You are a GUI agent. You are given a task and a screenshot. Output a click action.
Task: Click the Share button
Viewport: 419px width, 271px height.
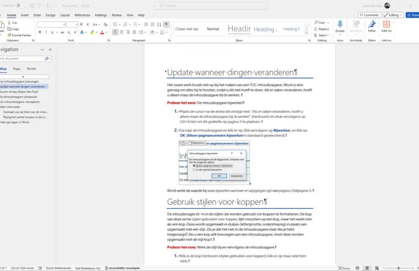[412, 15]
